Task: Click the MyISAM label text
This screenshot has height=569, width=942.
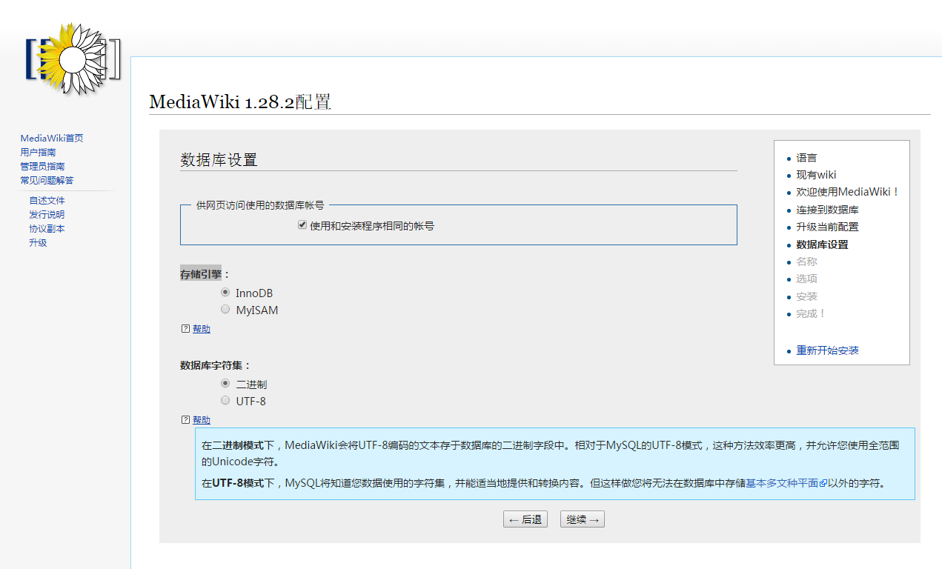Action: (257, 310)
